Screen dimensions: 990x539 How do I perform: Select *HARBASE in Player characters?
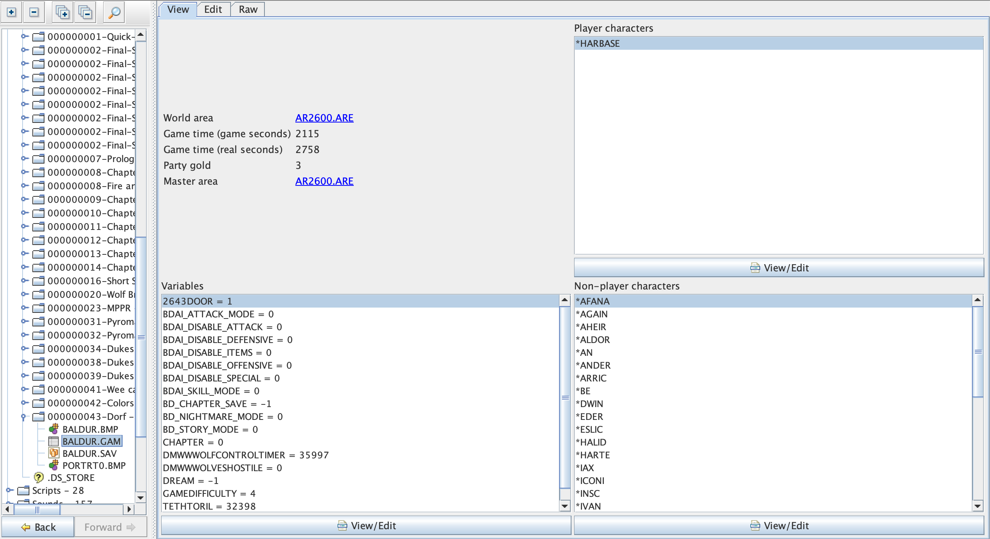779,43
